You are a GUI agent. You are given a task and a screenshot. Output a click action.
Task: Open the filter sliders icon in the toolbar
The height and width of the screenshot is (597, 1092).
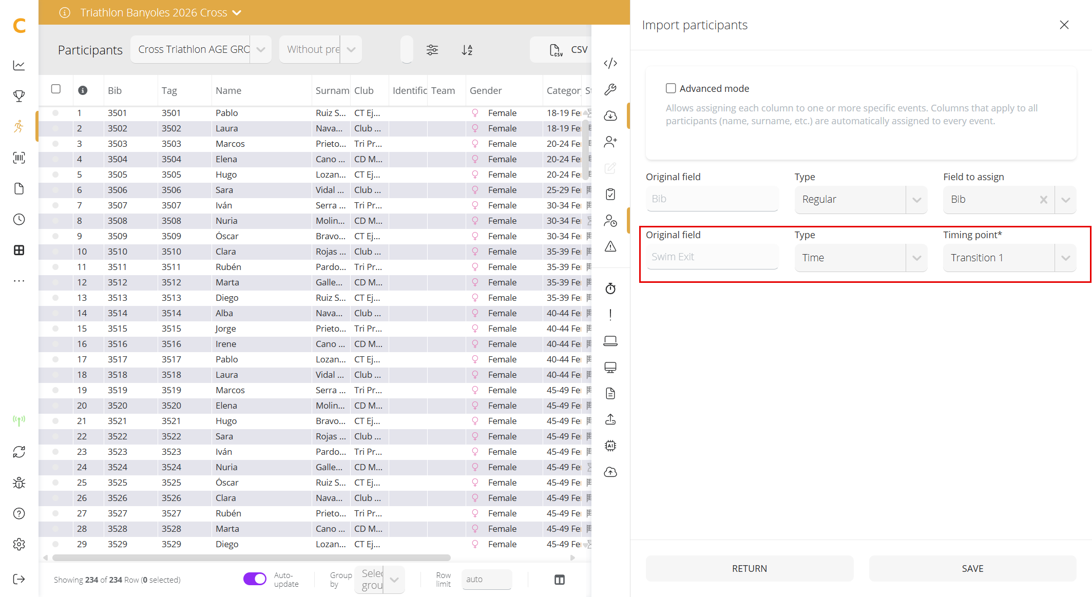coord(432,50)
